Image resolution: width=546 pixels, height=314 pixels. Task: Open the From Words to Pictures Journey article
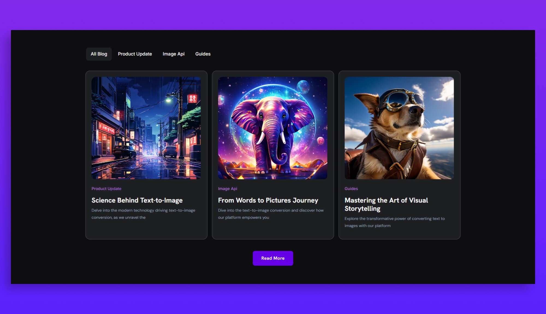[268, 200]
